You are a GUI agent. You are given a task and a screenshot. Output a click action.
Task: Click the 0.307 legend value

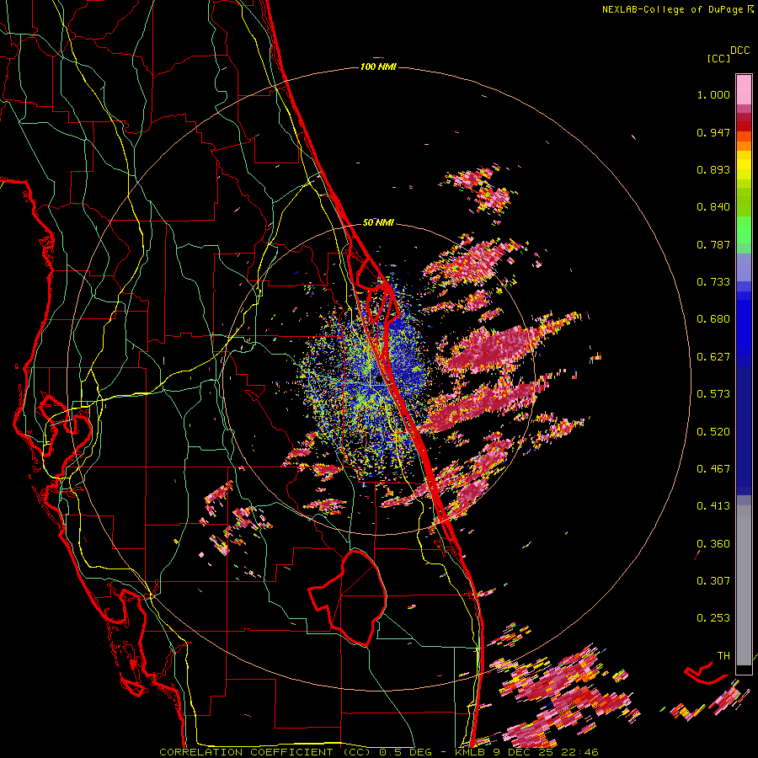pos(713,581)
